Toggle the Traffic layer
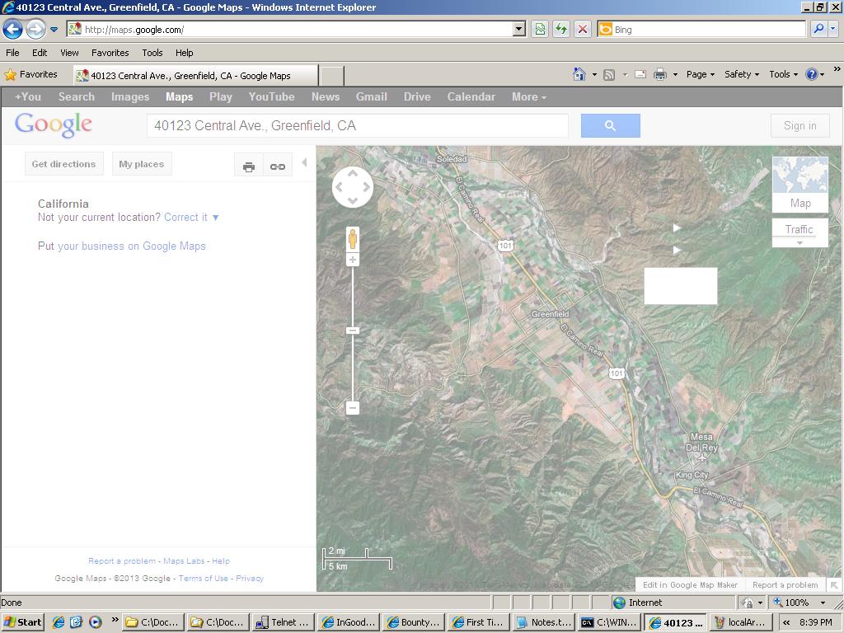Screen dimensions: 844x633 point(799,229)
